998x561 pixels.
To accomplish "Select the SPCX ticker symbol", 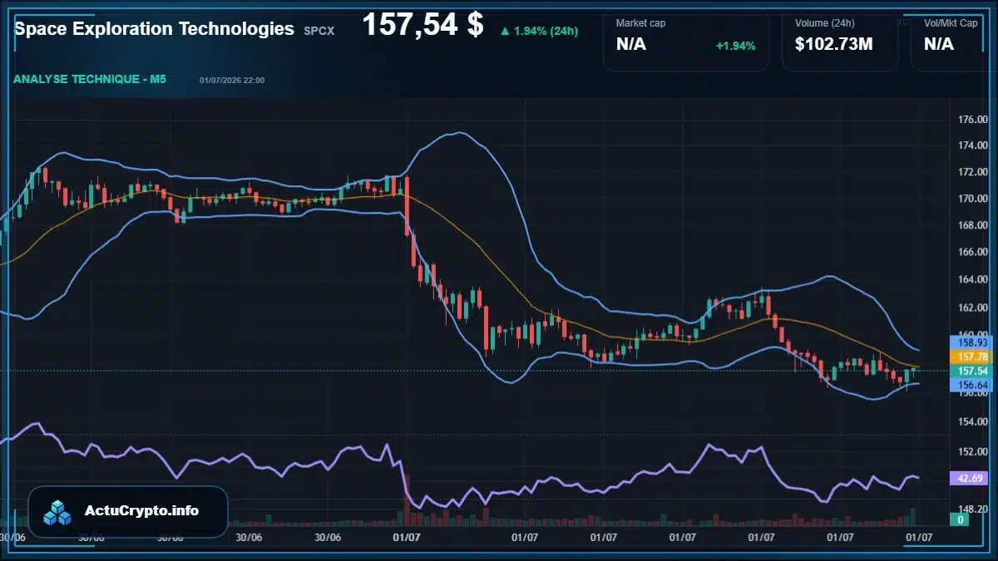I will [319, 31].
